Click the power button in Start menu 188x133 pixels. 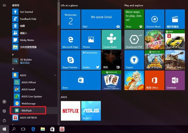(4, 120)
